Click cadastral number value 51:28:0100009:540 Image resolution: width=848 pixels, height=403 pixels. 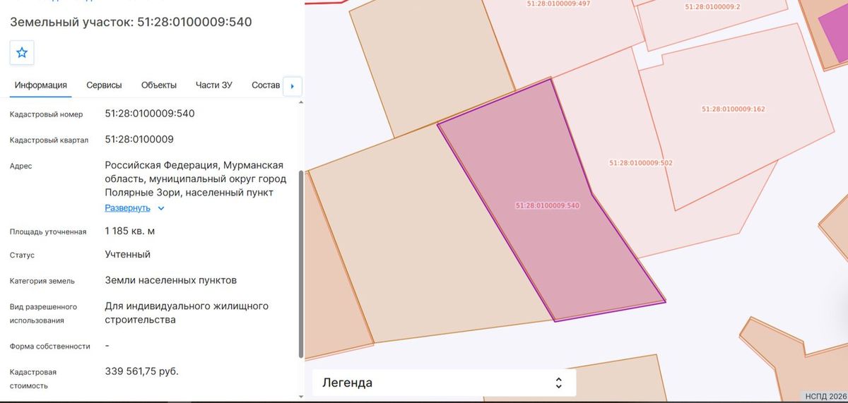click(150, 113)
